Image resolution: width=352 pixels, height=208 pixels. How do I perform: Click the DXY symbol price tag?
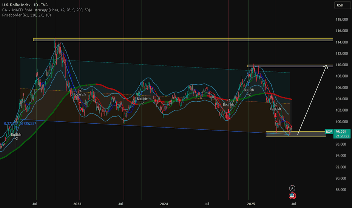point(329,132)
